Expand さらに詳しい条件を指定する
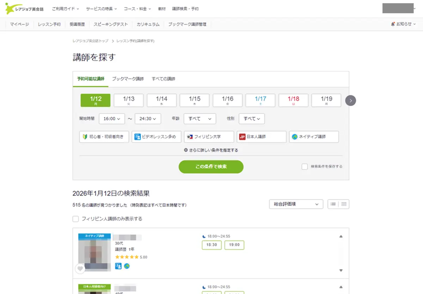This screenshot has height=294, width=423. [x=211, y=150]
